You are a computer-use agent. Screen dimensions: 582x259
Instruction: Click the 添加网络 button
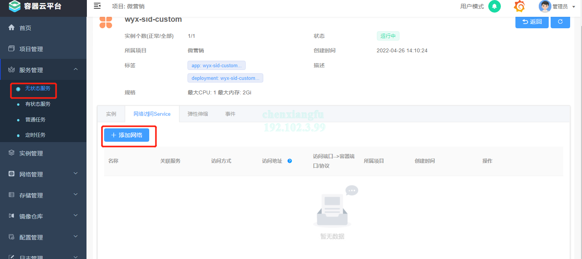127,135
